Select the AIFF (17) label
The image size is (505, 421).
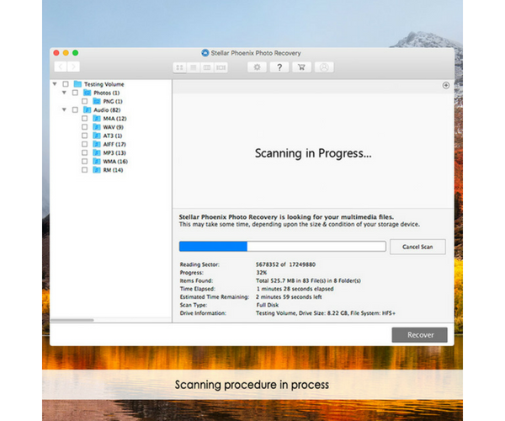(x=114, y=144)
